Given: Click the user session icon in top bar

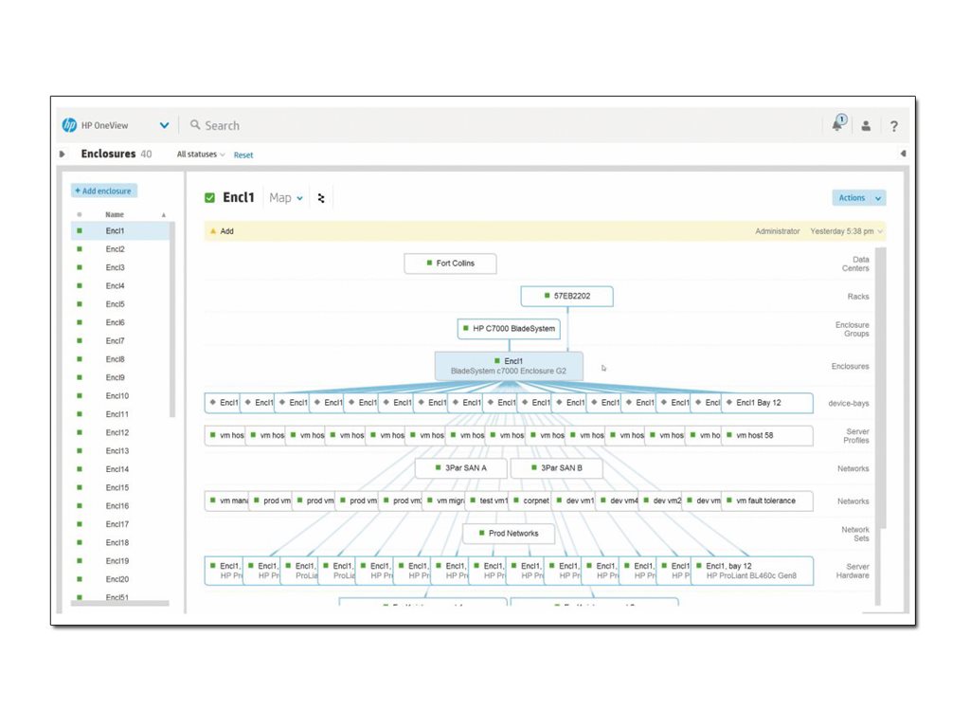Looking at the screenshot, I should click(866, 125).
